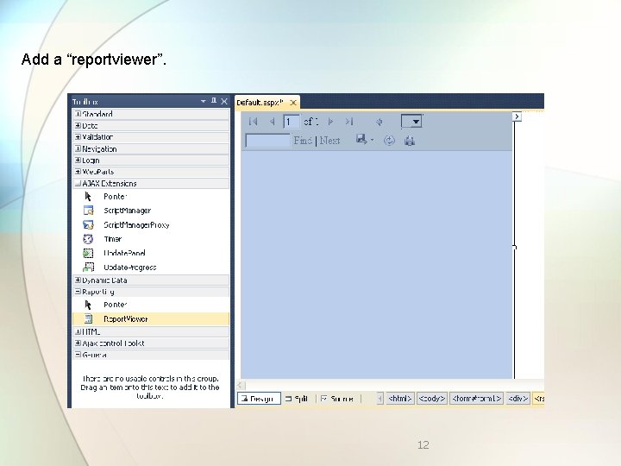Close the Default.aspx tab
This screenshot has height=466, width=621.
pyautogui.click(x=293, y=103)
